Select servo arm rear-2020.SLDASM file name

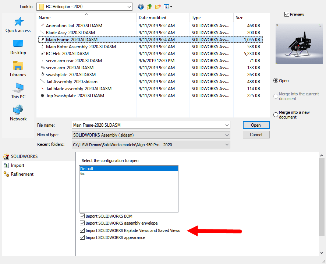(74, 60)
